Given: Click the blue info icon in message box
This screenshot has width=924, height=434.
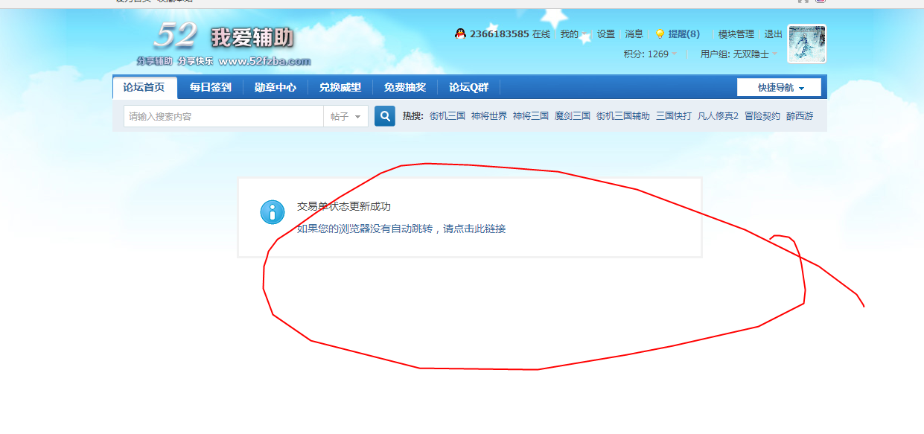Looking at the screenshot, I should coord(273,211).
